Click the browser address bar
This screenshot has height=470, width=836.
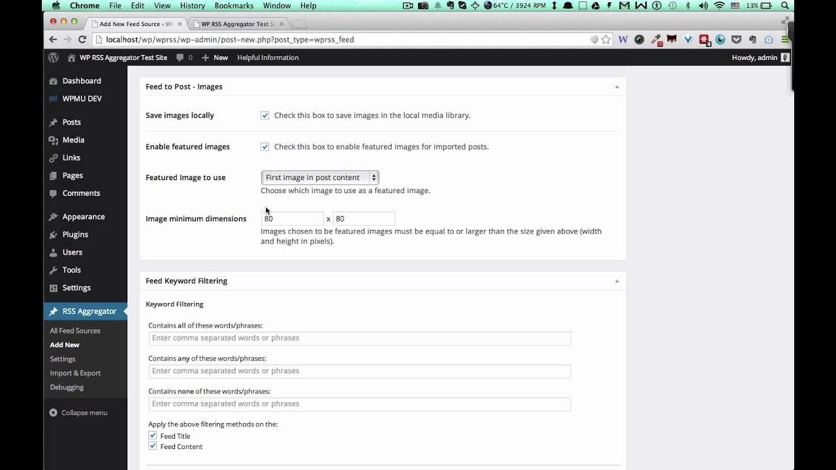click(x=346, y=40)
